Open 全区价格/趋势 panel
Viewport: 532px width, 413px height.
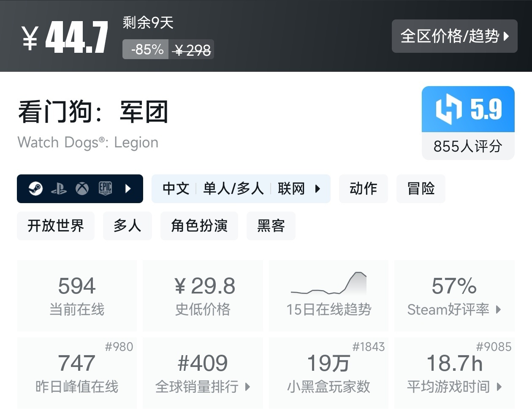(x=454, y=36)
